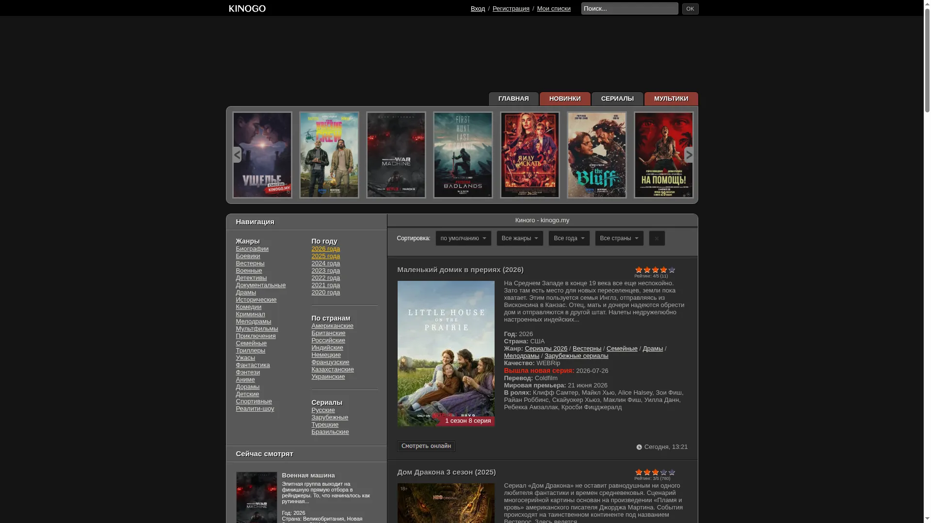Open Little House on the Prairie poster image

pos(446,354)
